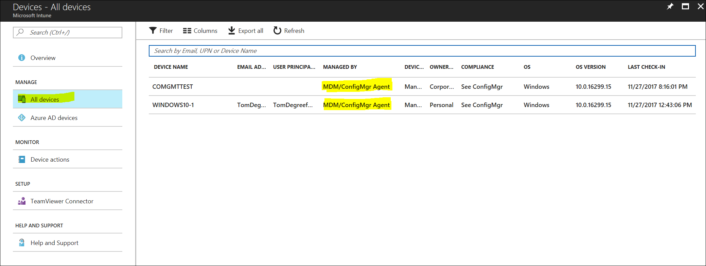
Task: Sort by the OWNER... column header
Action: click(x=441, y=67)
